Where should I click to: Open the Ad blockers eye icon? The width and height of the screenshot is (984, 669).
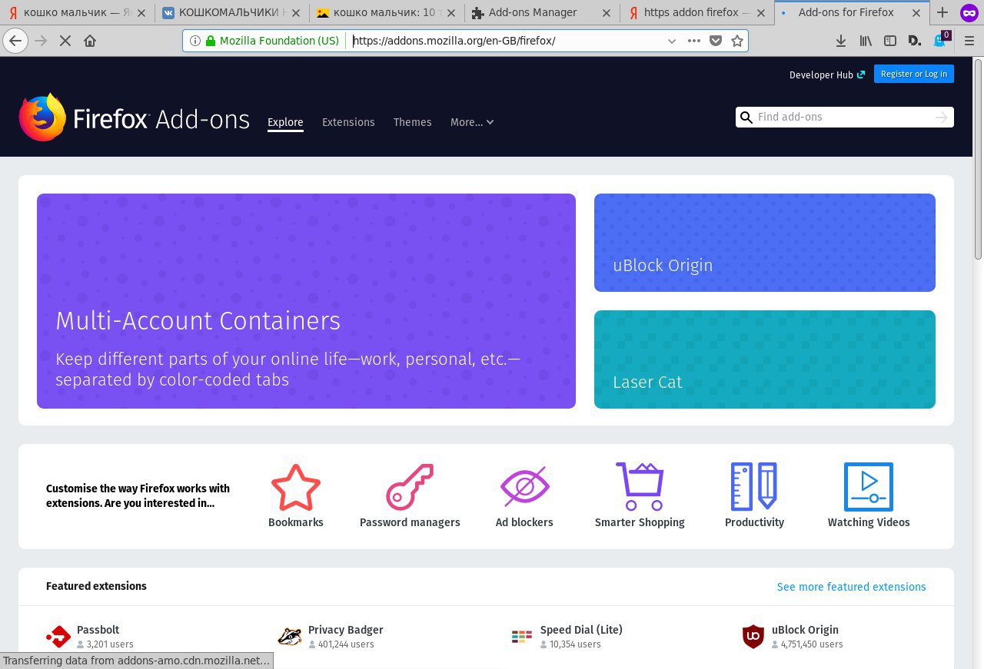[x=524, y=487]
